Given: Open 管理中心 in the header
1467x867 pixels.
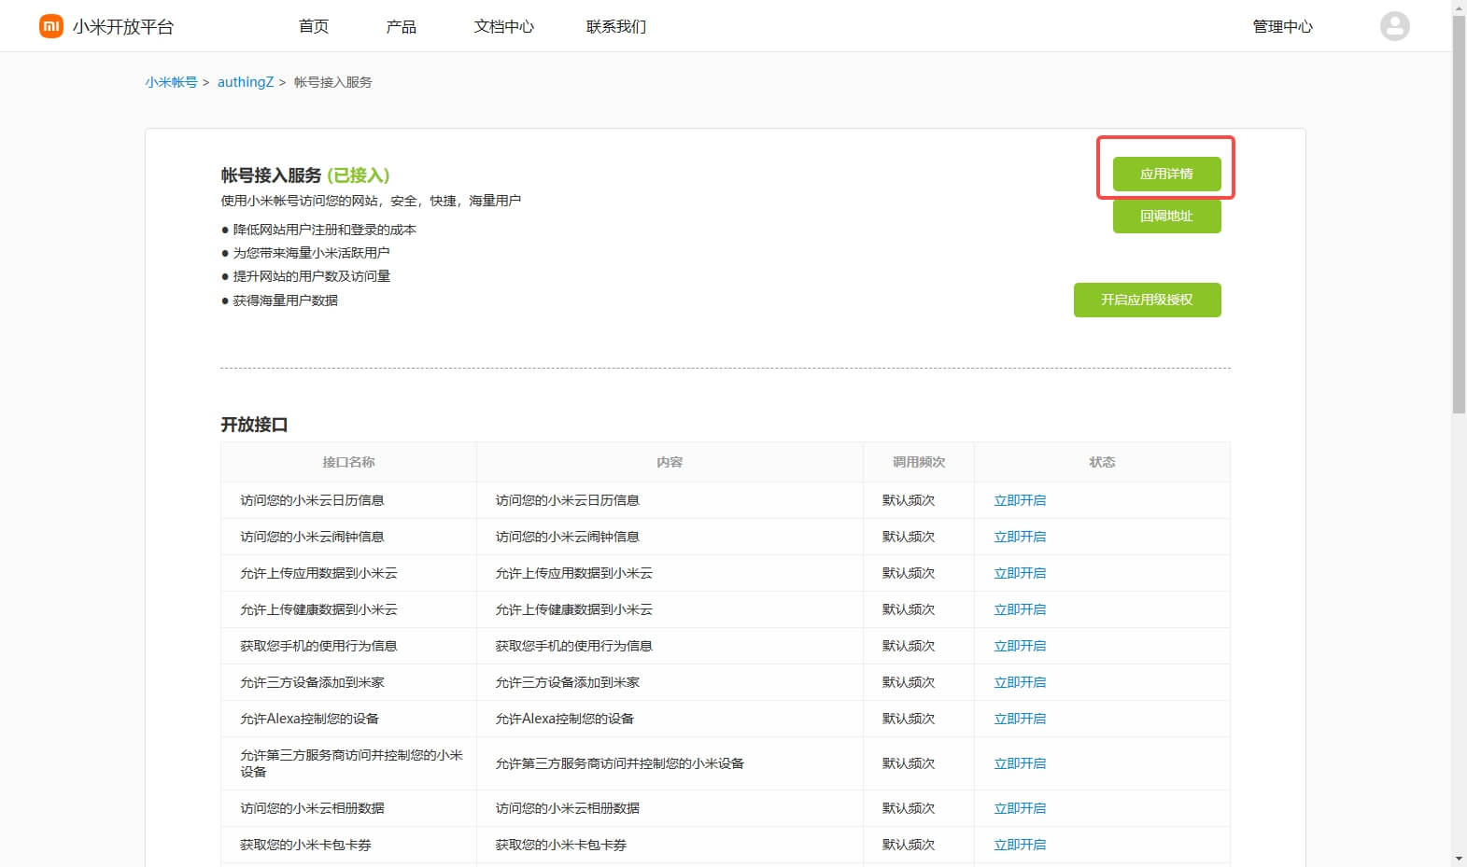Looking at the screenshot, I should 1282,26.
